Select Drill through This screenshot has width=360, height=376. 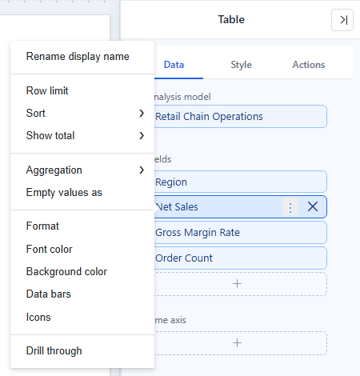[82, 350]
